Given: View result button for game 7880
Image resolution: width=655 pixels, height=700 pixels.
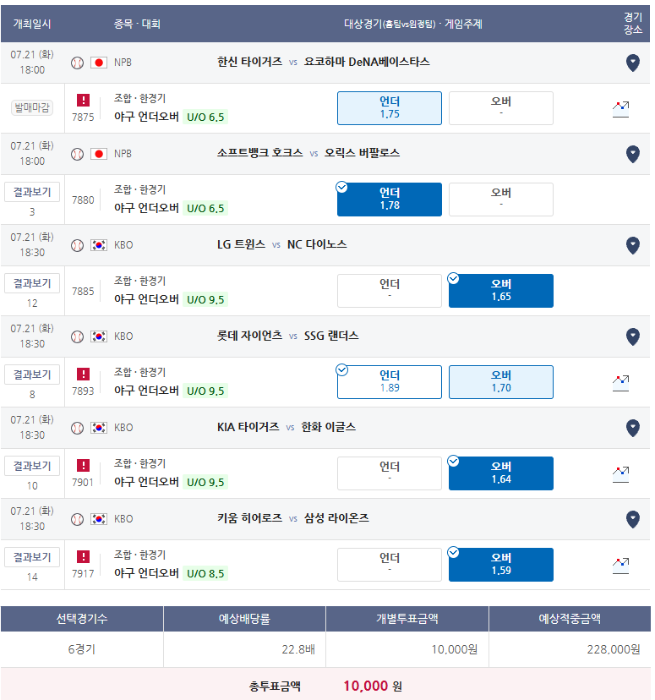Looking at the screenshot, I should click(32, 192).
